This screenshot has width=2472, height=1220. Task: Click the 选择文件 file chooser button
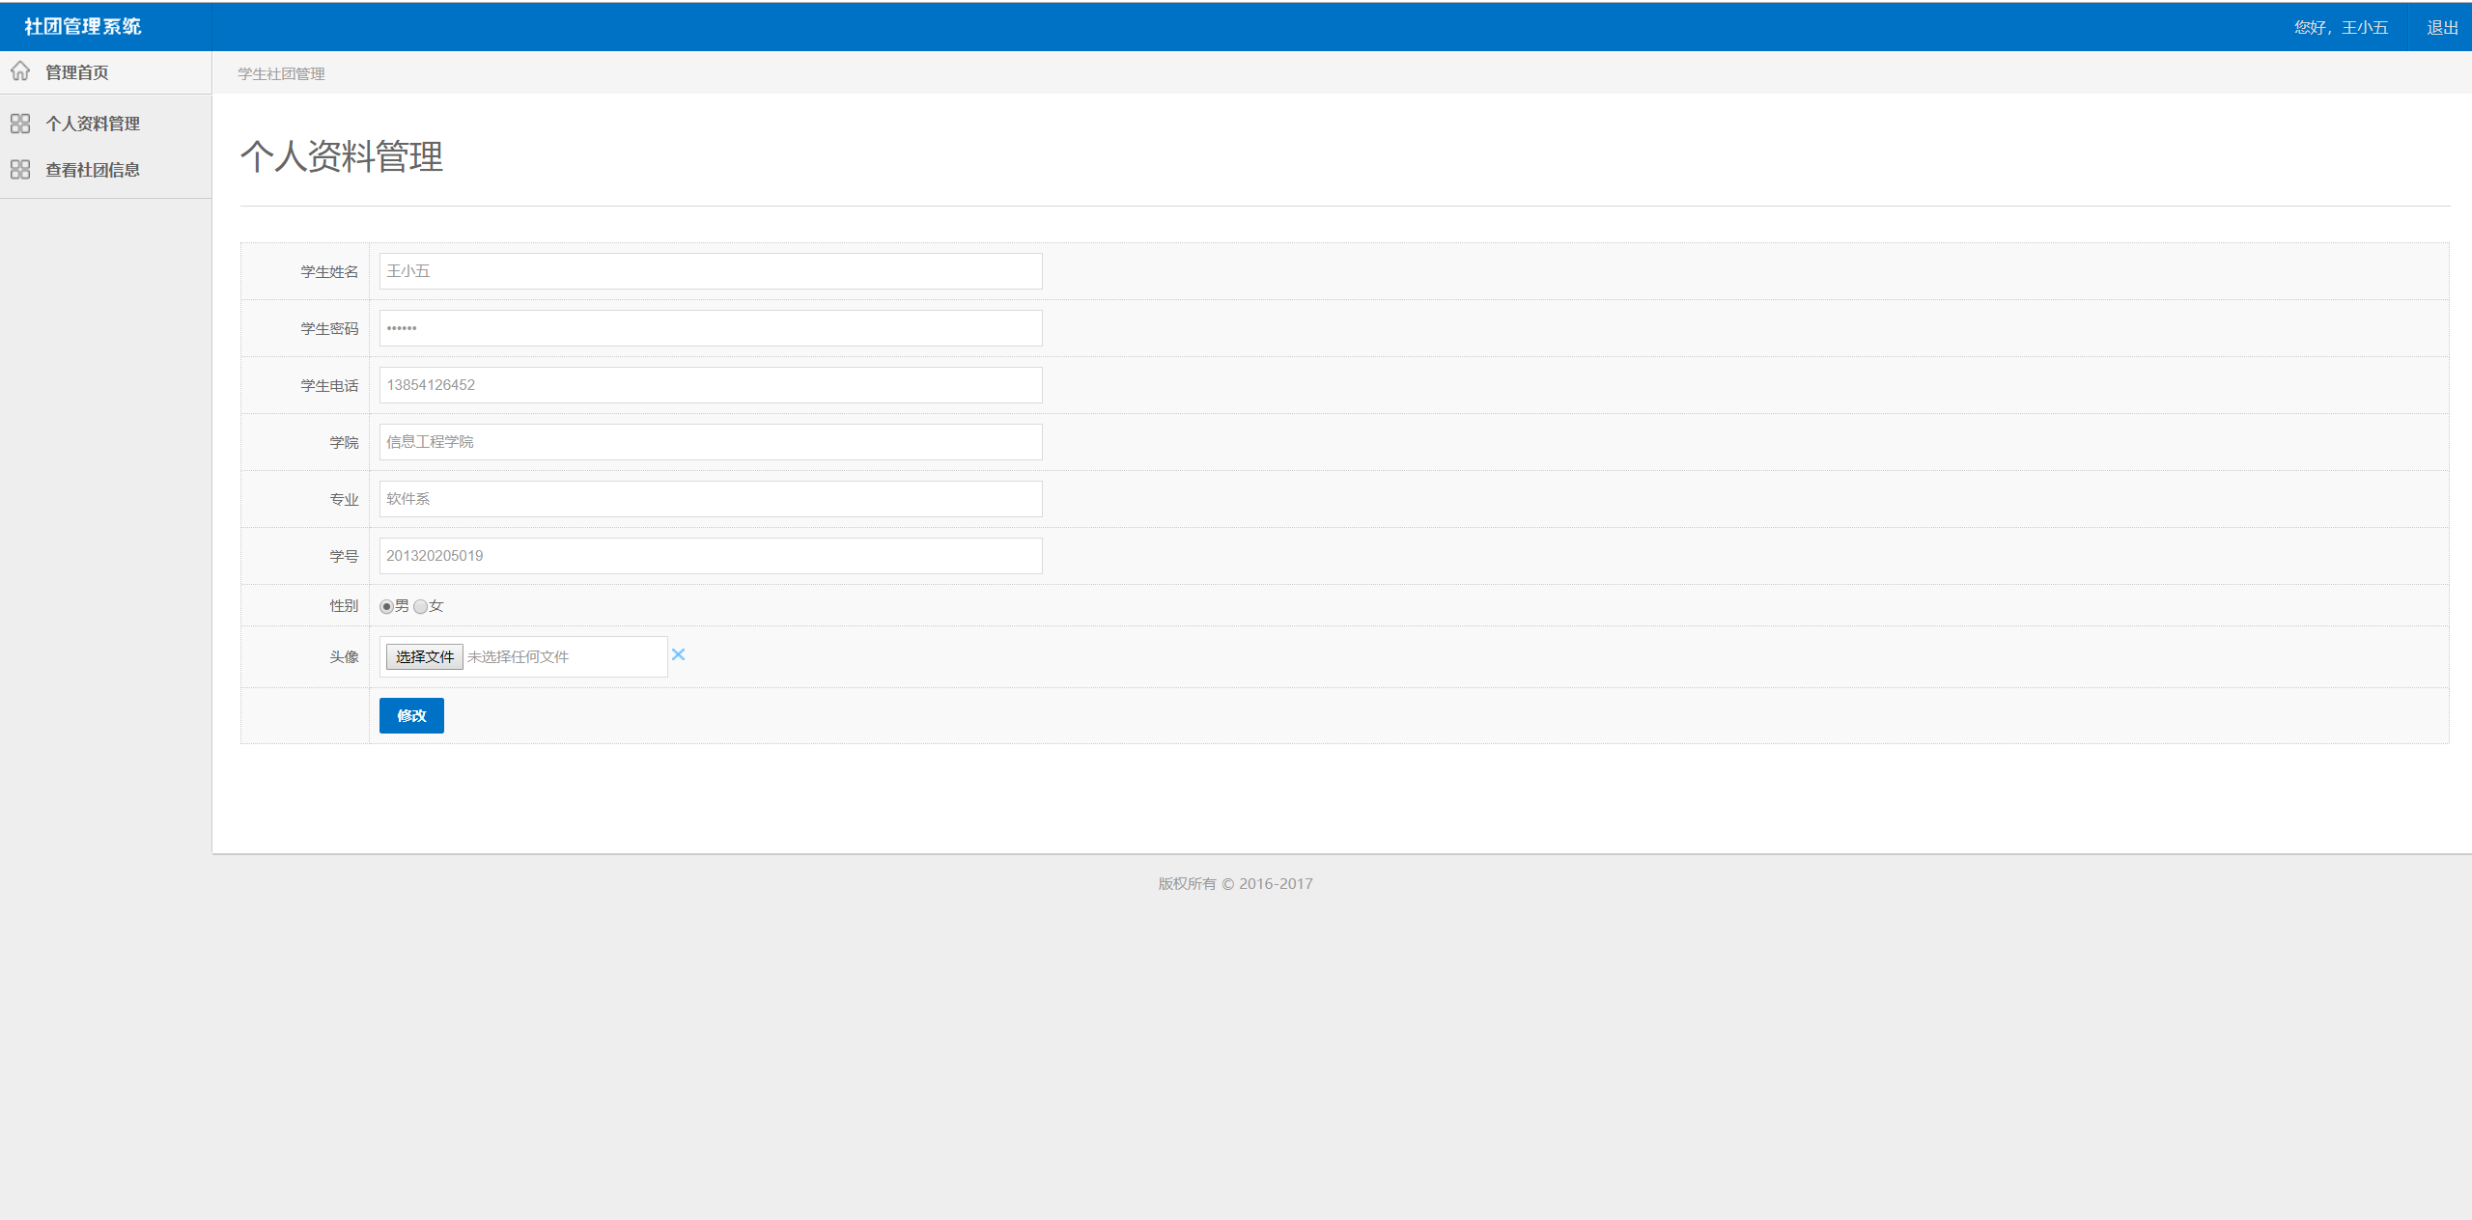click(x=425, y=657)
